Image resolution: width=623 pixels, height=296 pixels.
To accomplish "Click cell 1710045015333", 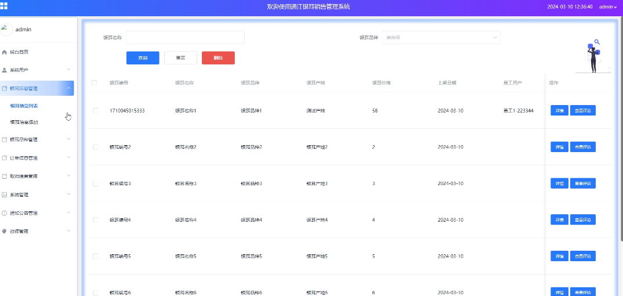I will pyautogui.click(x=127, y=111).
